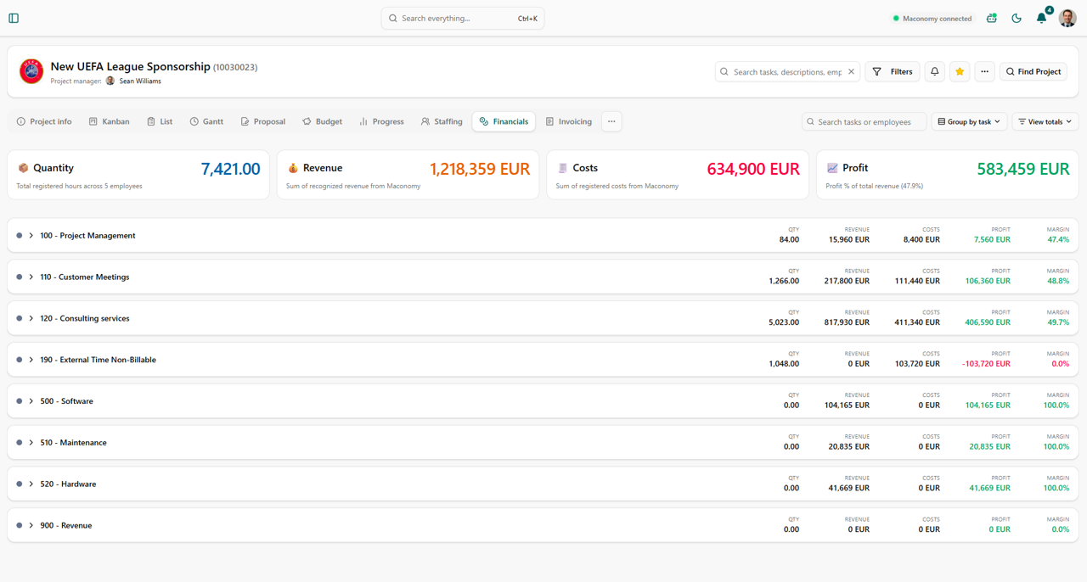Clear the task search field
The width and height of the screenshot is (1087, 582).
coord(851,72)
